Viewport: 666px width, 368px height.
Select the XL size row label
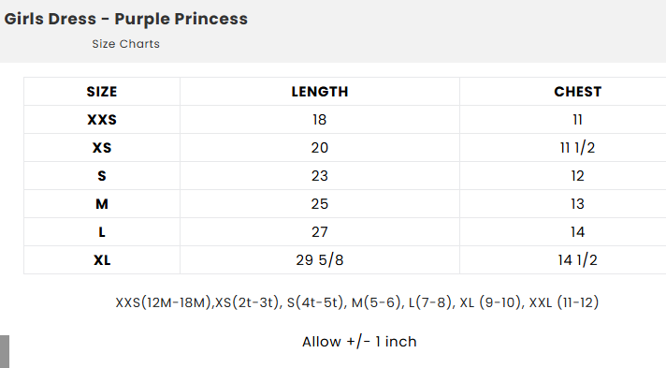(102, 260)
